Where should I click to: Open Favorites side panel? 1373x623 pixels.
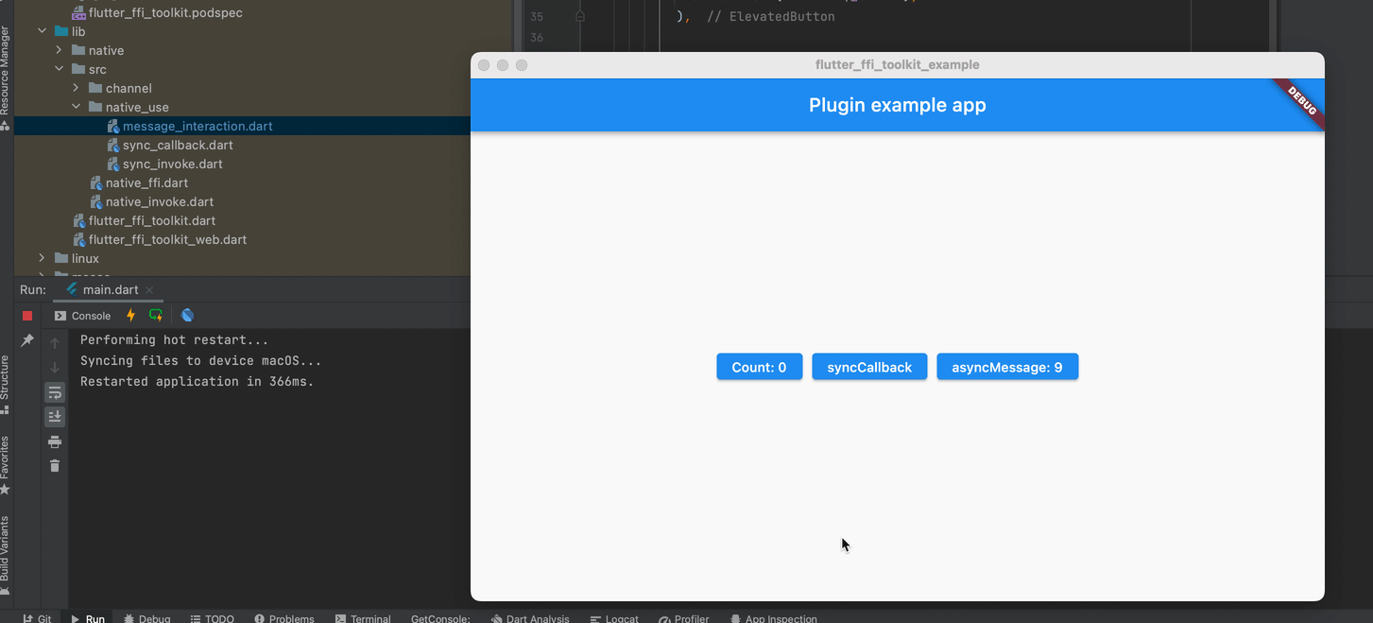(6, 465)
